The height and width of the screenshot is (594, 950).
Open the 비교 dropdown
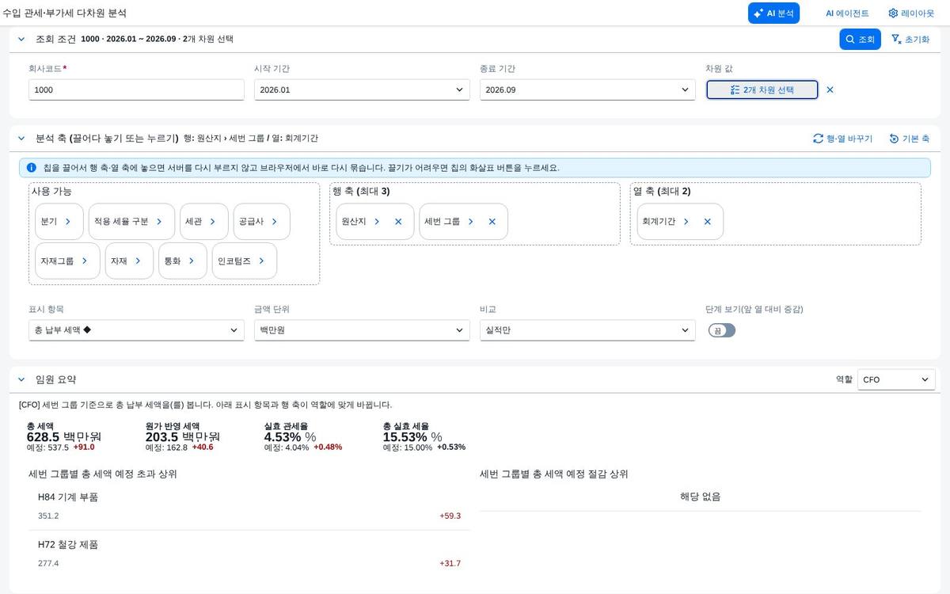click(x=587, y=330)
